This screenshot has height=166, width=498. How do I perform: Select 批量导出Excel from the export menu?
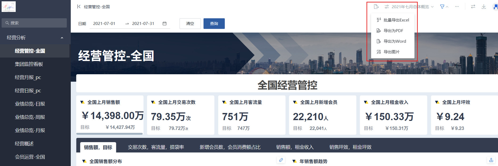[x=396, y=20]
